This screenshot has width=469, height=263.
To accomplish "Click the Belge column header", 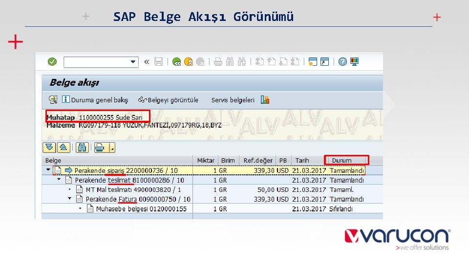I will (x=118, y=160).
